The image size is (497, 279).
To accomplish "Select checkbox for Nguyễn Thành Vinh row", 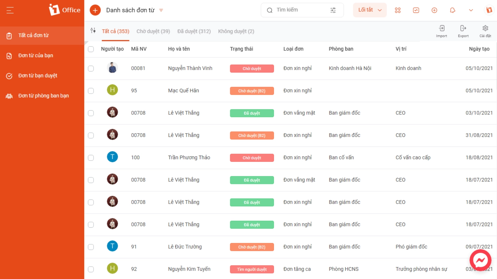I will pyautogui.click(x=91, y=69).
